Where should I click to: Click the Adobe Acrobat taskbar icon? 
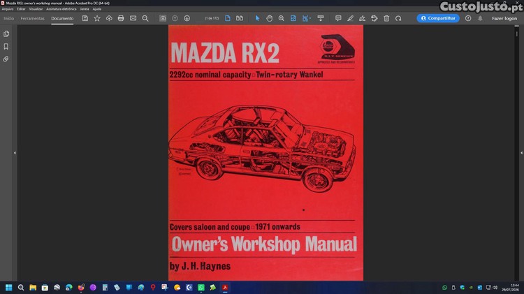pyautogui.click(x=225, y=287)
